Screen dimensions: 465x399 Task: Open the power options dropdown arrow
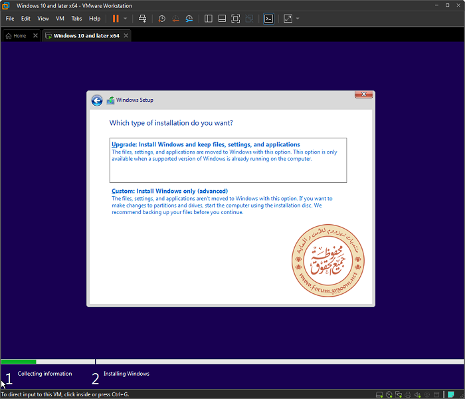click(126, 19)
